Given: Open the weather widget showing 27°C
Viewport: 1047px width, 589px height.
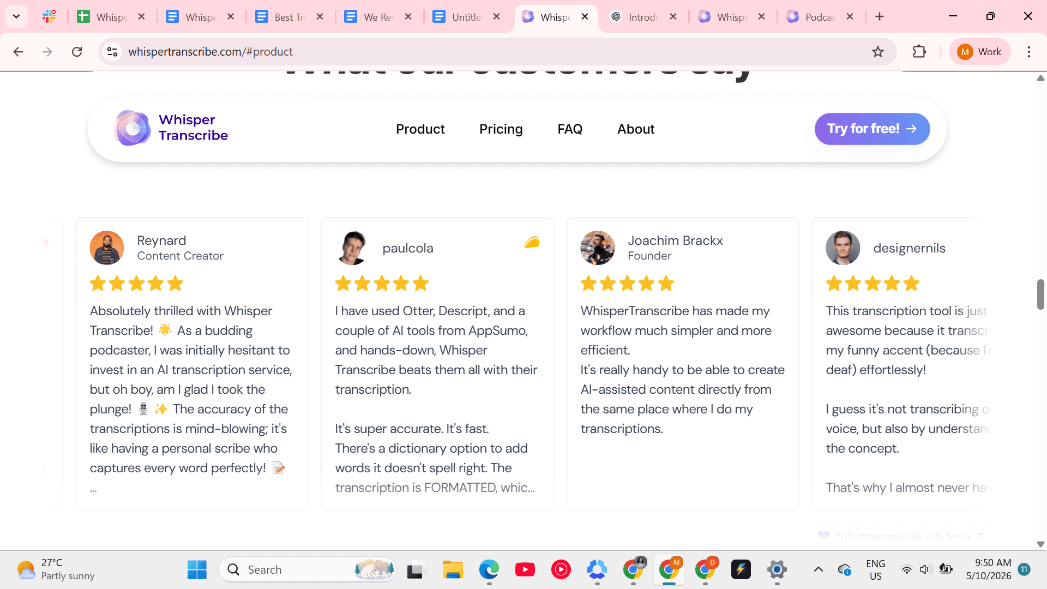Looking at the screenshot, I should tap(56, 569).
